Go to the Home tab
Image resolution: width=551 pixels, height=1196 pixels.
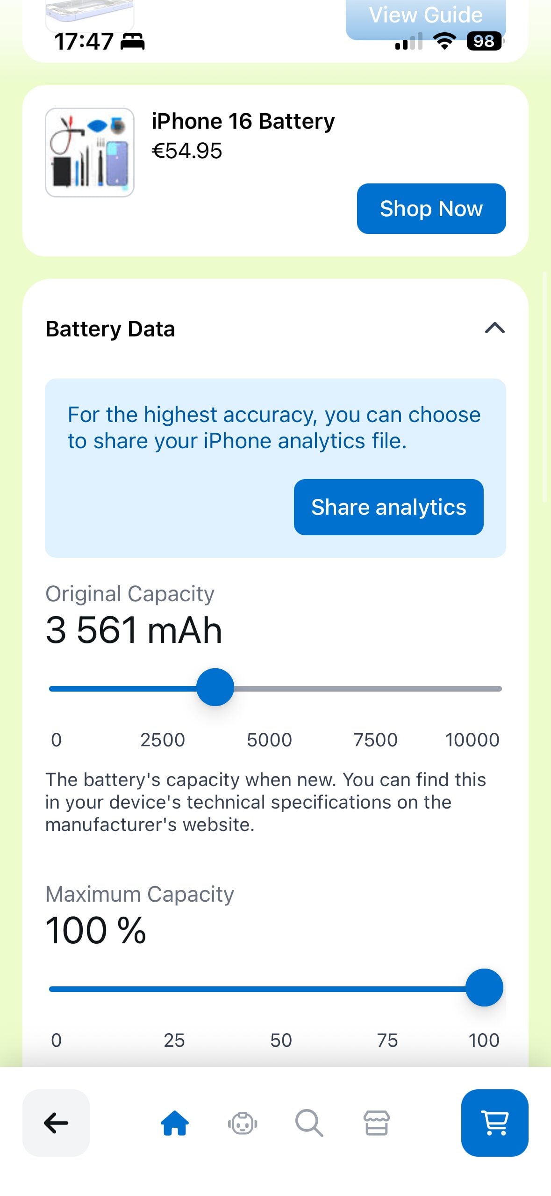click(x=175, y=1123)
